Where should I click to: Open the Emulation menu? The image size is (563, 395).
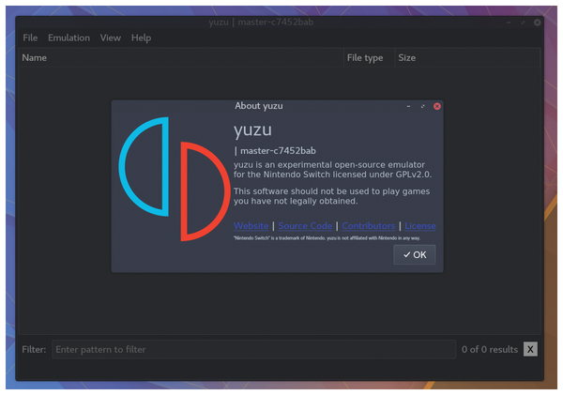point(68,38)
